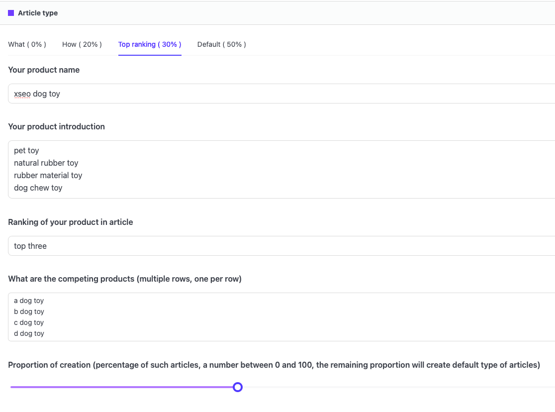Open the How ( 20% ) tab

coord(82,44)
